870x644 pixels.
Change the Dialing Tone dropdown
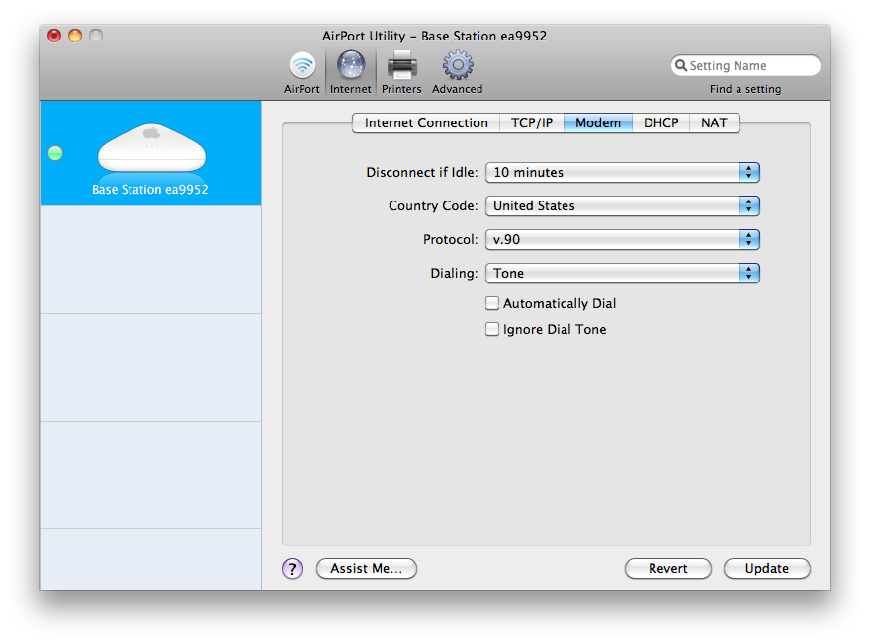click(622, 274)
